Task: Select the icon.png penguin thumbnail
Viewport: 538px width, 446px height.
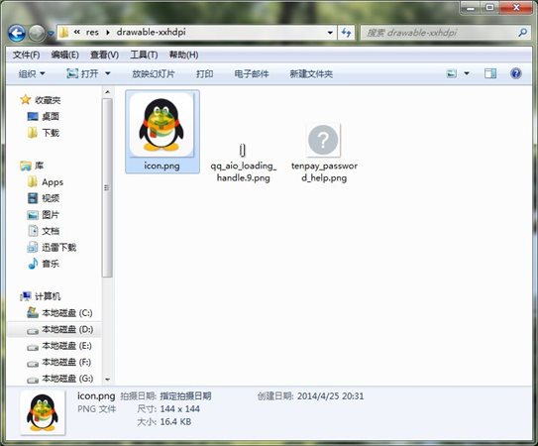Action: 161,125
